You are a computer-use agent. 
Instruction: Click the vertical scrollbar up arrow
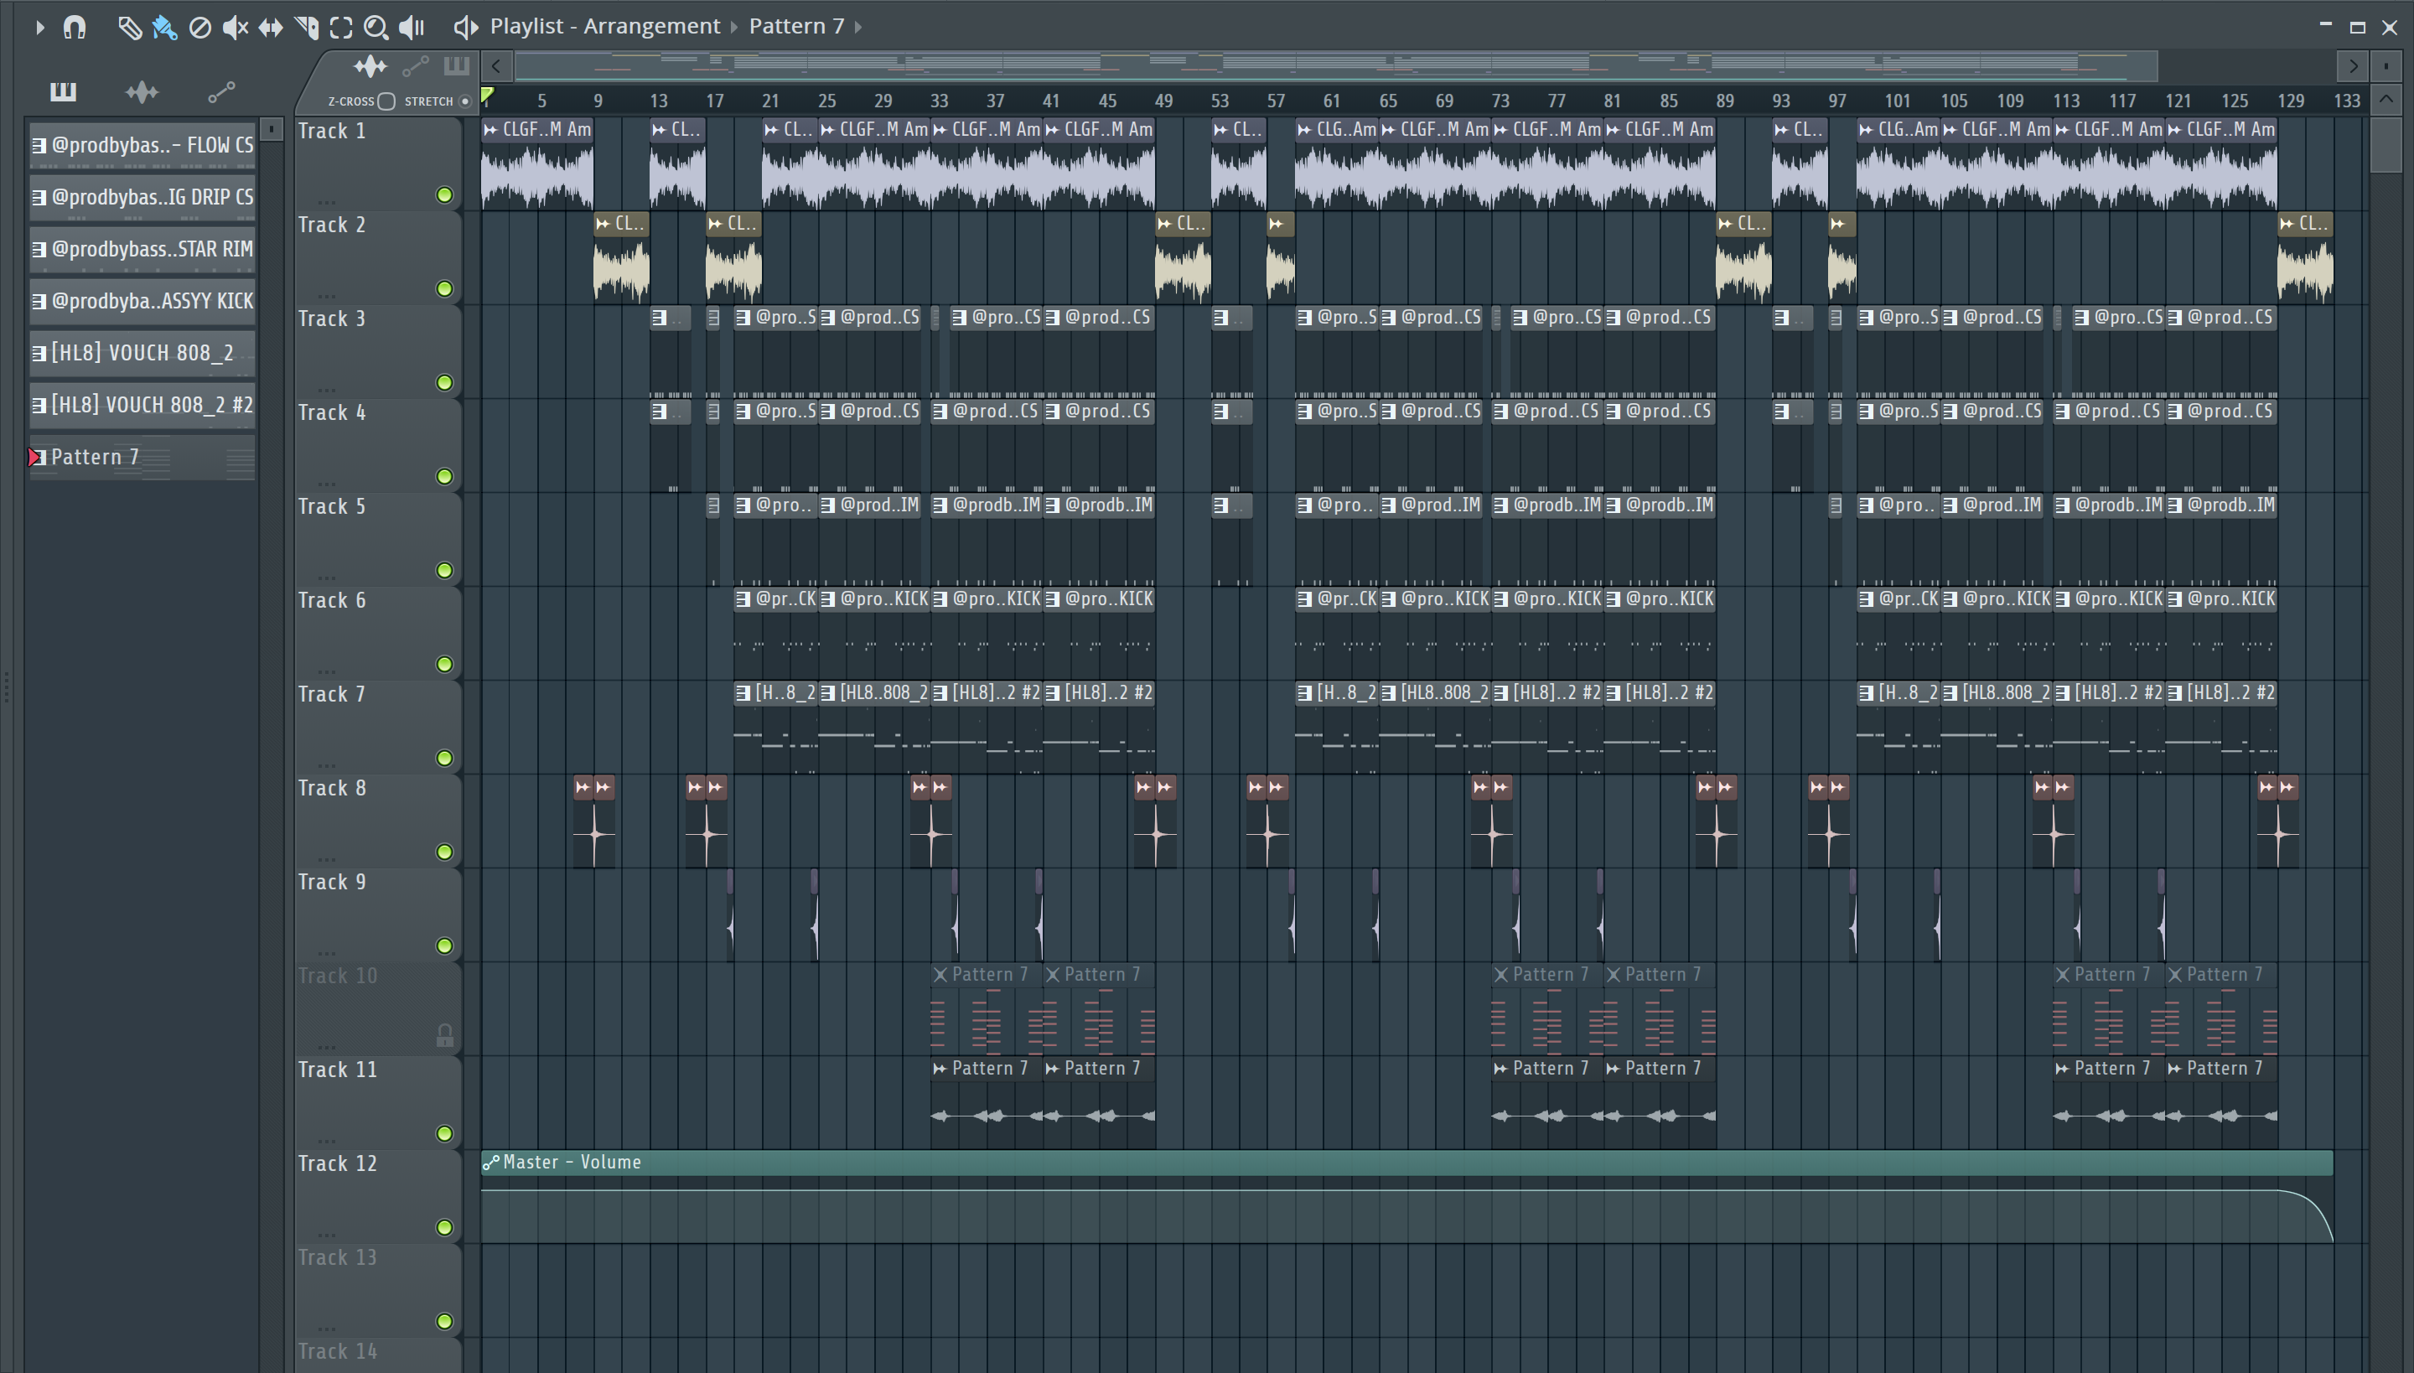[x=2386, y=99]
